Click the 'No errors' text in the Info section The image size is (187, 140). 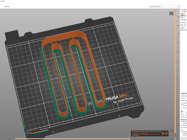point(184,117)
